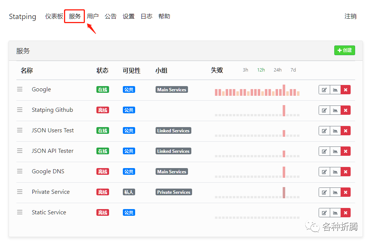Click the 私人 private visibility badge
370x243 pixels.
pyautogui.click(x=129, y=192)
